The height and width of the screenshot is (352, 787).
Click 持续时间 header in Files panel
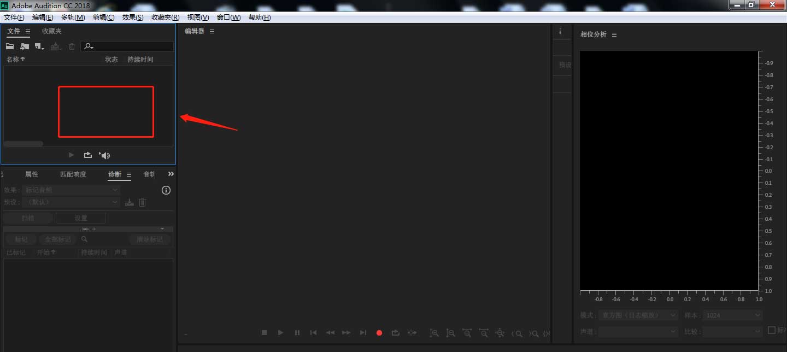140,59
